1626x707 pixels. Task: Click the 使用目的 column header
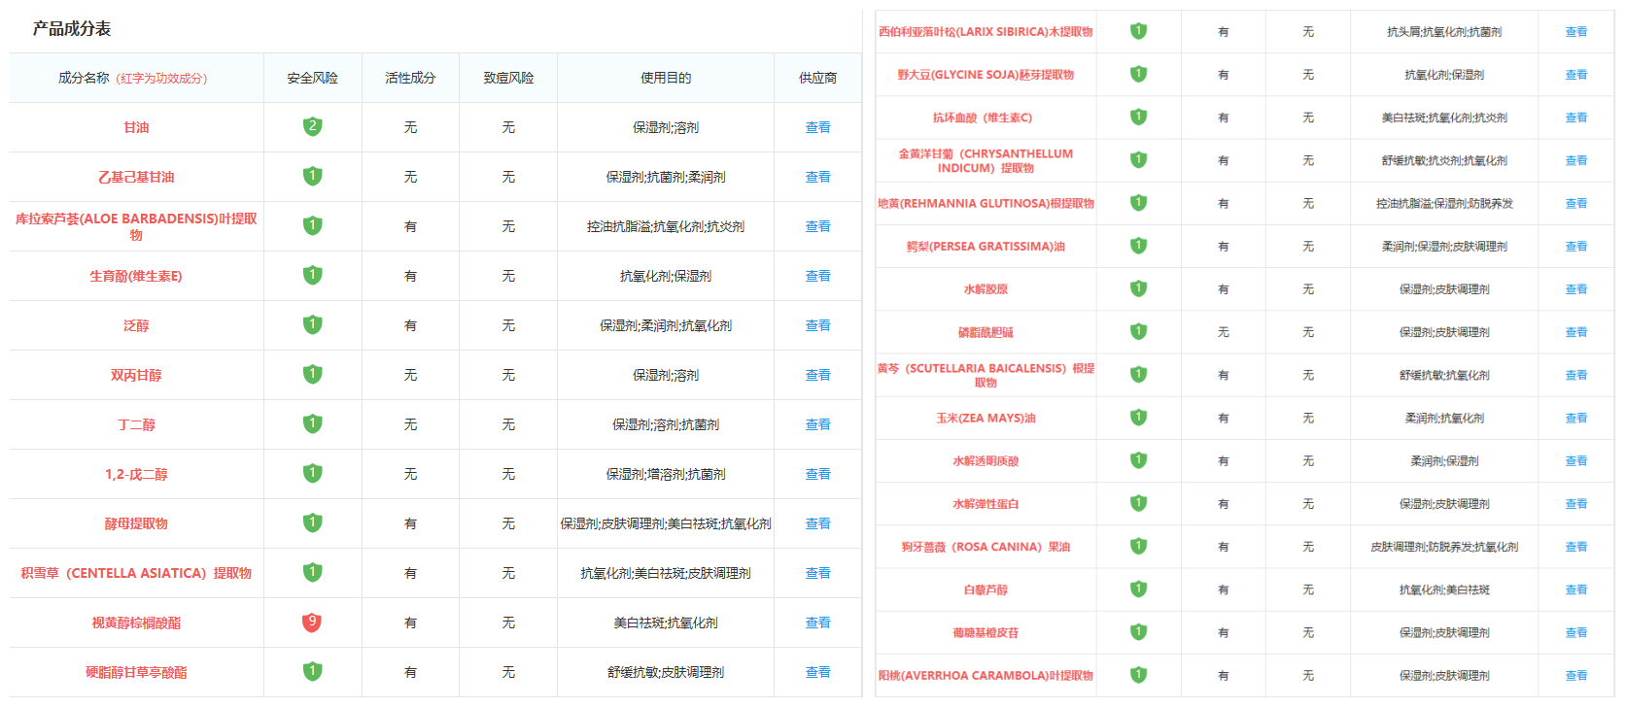[666, 78]
